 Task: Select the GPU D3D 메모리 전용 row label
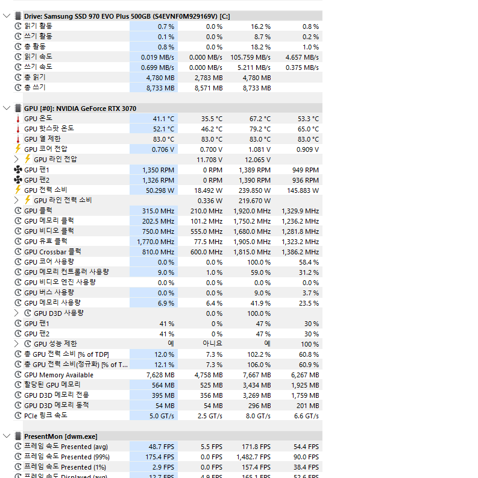click(x=57, y=395)
